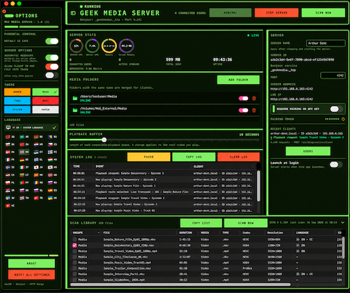Screen dimensions: 350x293
Task: Select the IT Italian flag language
Action: coord(24,167)
